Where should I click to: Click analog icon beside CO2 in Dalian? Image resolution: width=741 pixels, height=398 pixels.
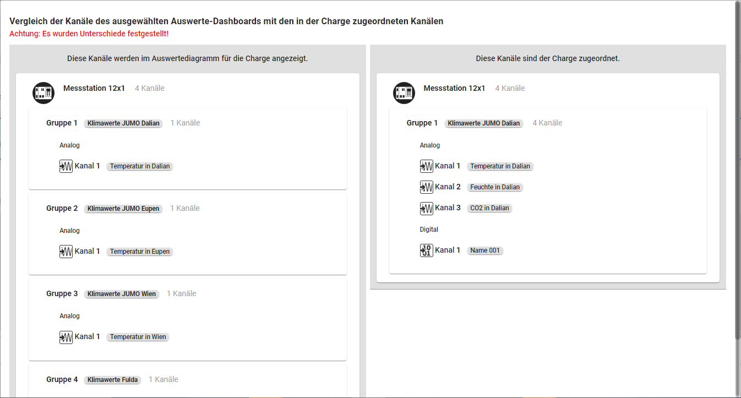(427, 208)
